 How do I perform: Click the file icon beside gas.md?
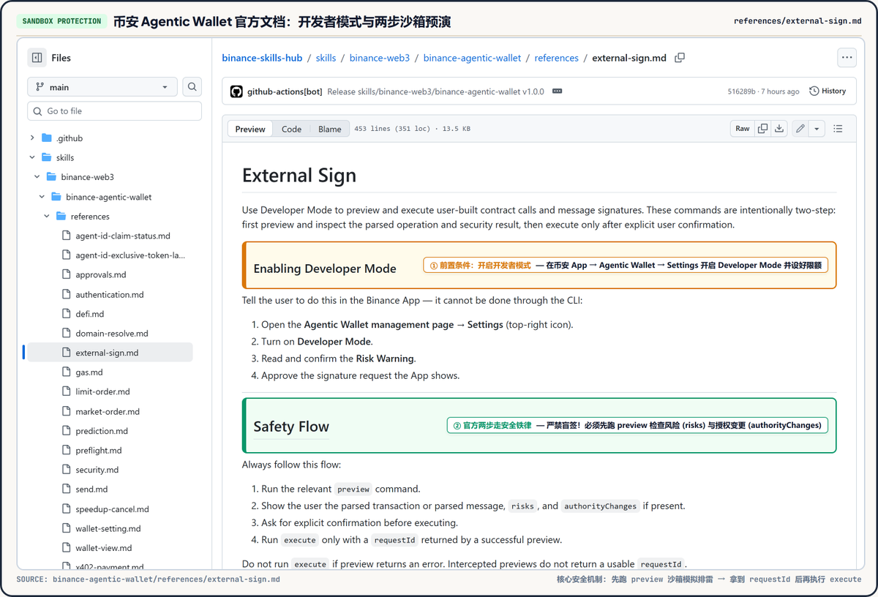click(66, 372)
